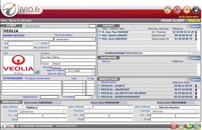Open OPCALIA - ALSACE record arrow icon
This screenshot has width=202, height=130.
click(99, 86)
